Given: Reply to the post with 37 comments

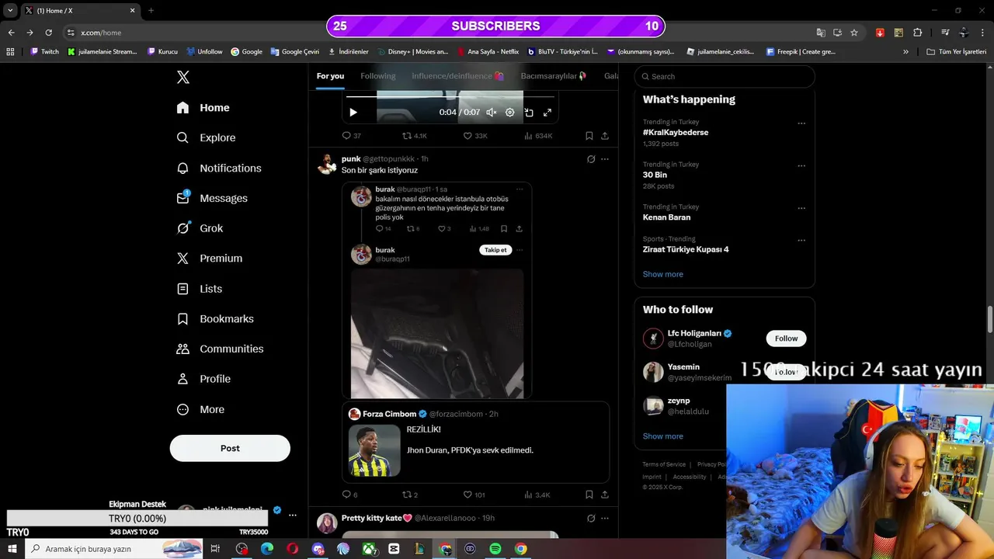Looking at the screenshot, I should (x=352, y=136).
